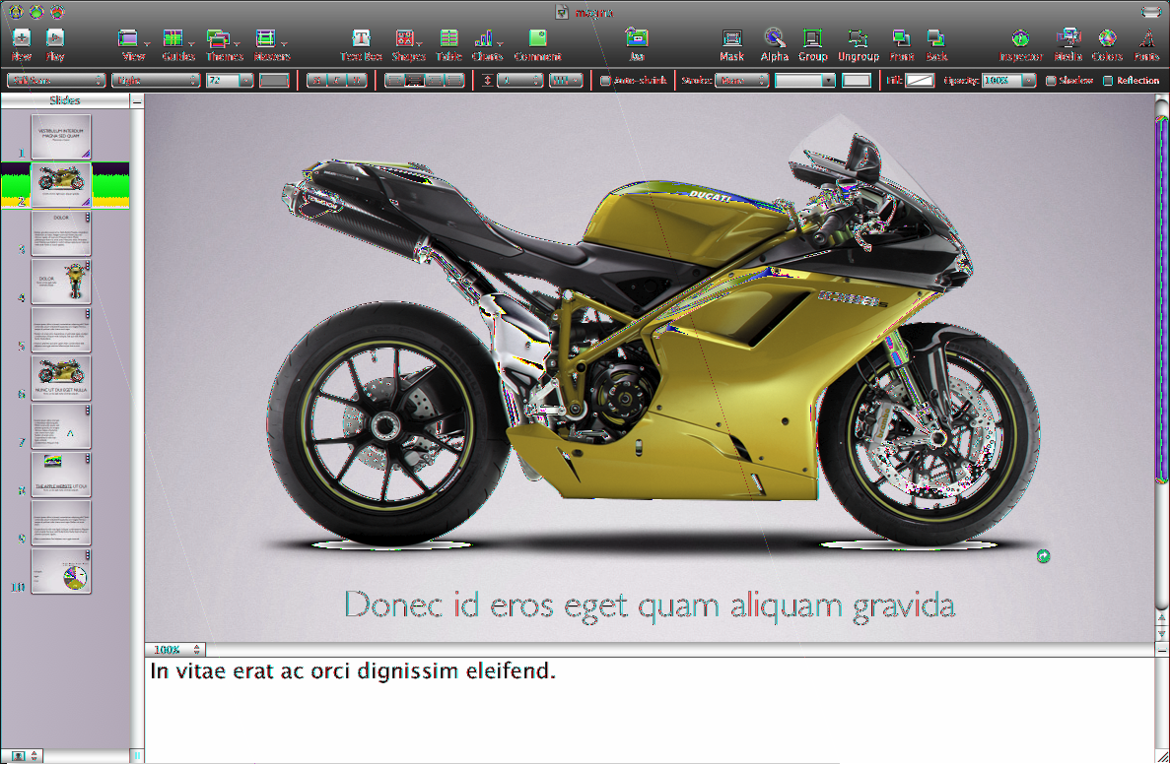Open the 100% zoom level dropdown
Image resolution: width=1170 pixels, height=764 pixels.
click(174, 650)
